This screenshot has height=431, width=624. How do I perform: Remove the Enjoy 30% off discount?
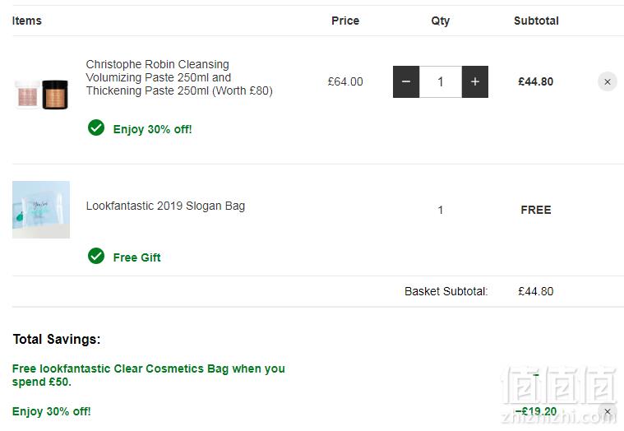(x=608, y=411)
